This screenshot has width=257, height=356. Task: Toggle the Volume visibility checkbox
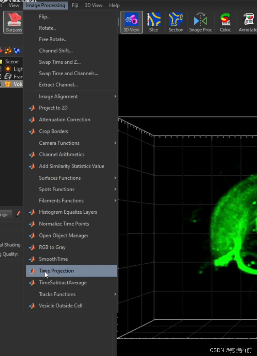[0, 84]
